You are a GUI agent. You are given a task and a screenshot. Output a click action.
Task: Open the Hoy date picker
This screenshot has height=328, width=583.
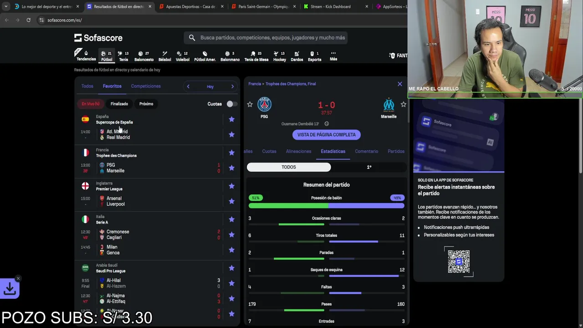click(210, 87)
